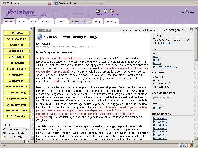Select the Yorkshare browser tab
The height and width of the screenshot is (148, 198).
[27, 3]
